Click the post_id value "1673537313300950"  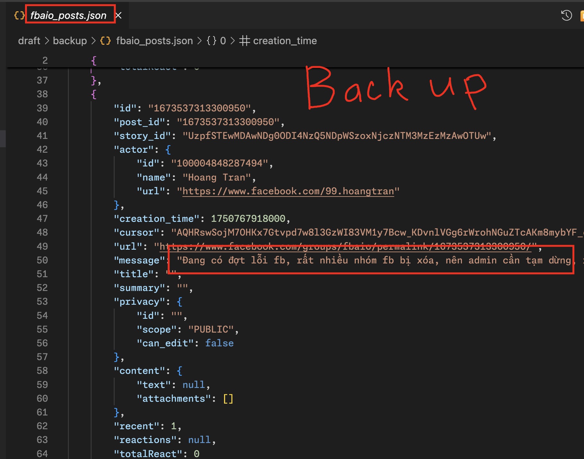pyautogui.click(x=228, y=122)
